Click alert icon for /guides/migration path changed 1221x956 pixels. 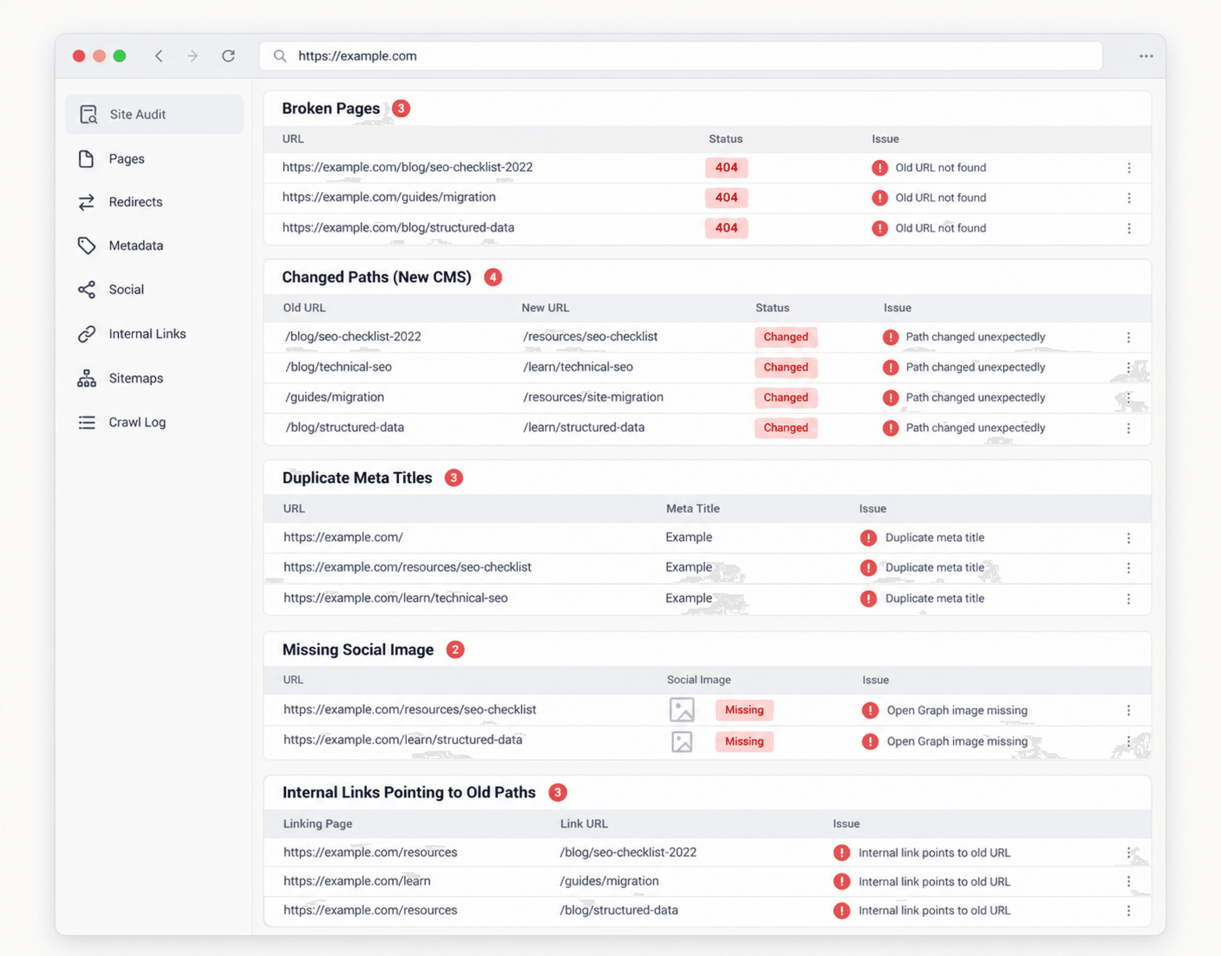pyautogui.click(x=890, y=398)
